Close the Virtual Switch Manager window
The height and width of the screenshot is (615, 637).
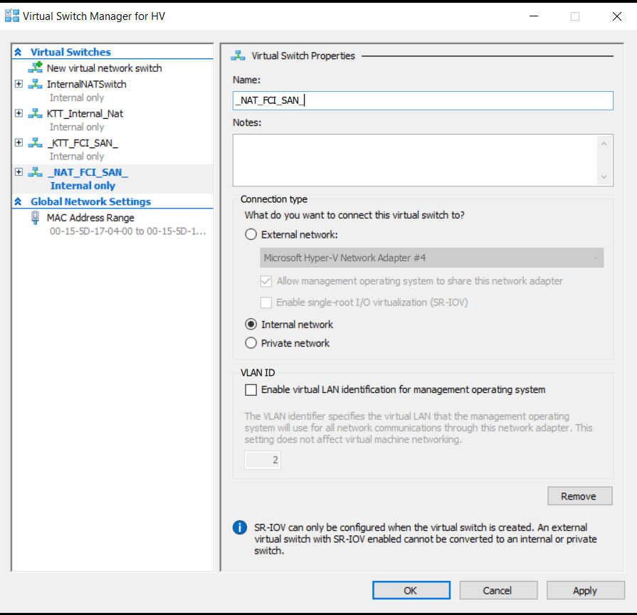pos(616,16)
